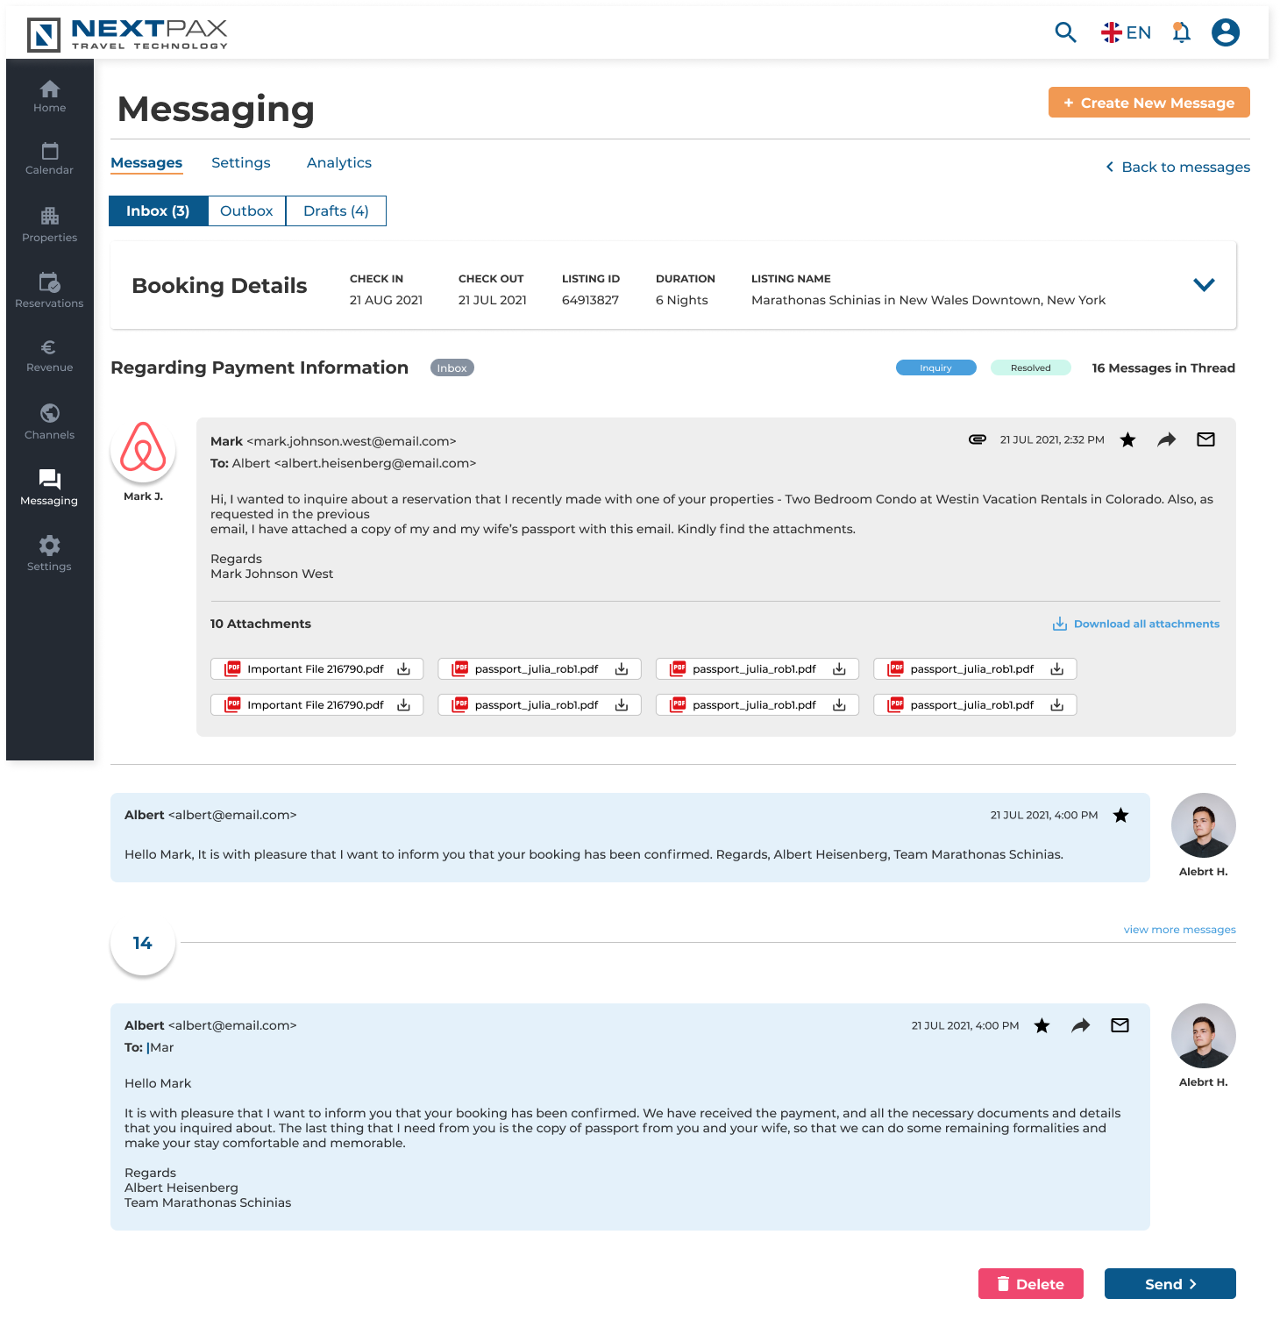Viewport: 1280px width, 1320px height.
Task: Toggle the Resolved status badge
Action: (1030, 367)
